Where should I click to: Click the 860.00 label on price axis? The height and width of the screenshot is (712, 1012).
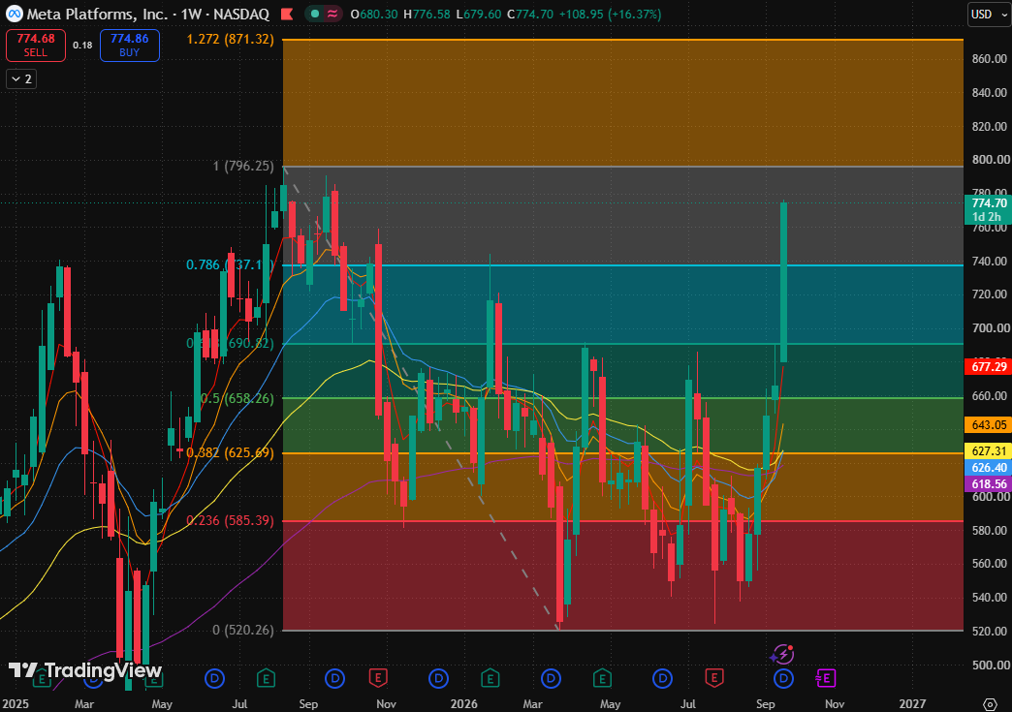pos(990,59)
